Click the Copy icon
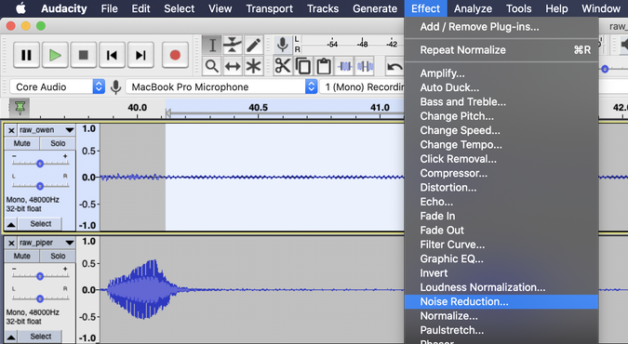 point(303,66)
